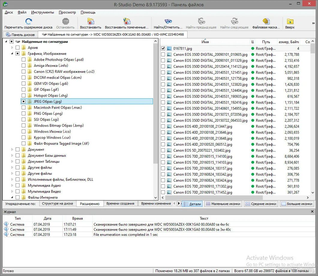Select the Canon (CR2) RAW изображение folder
Viewport: 318px width, 276px height.
[x=64, y=72]
